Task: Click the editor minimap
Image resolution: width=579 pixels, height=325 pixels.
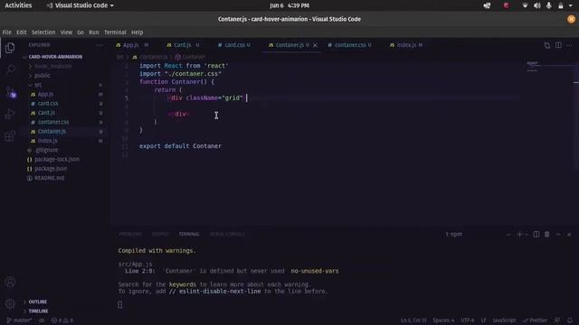Action: pos(549,66)
